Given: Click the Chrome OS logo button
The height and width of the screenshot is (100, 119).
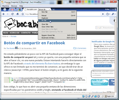Looking at the screenshot, I should tap(5, 9).
